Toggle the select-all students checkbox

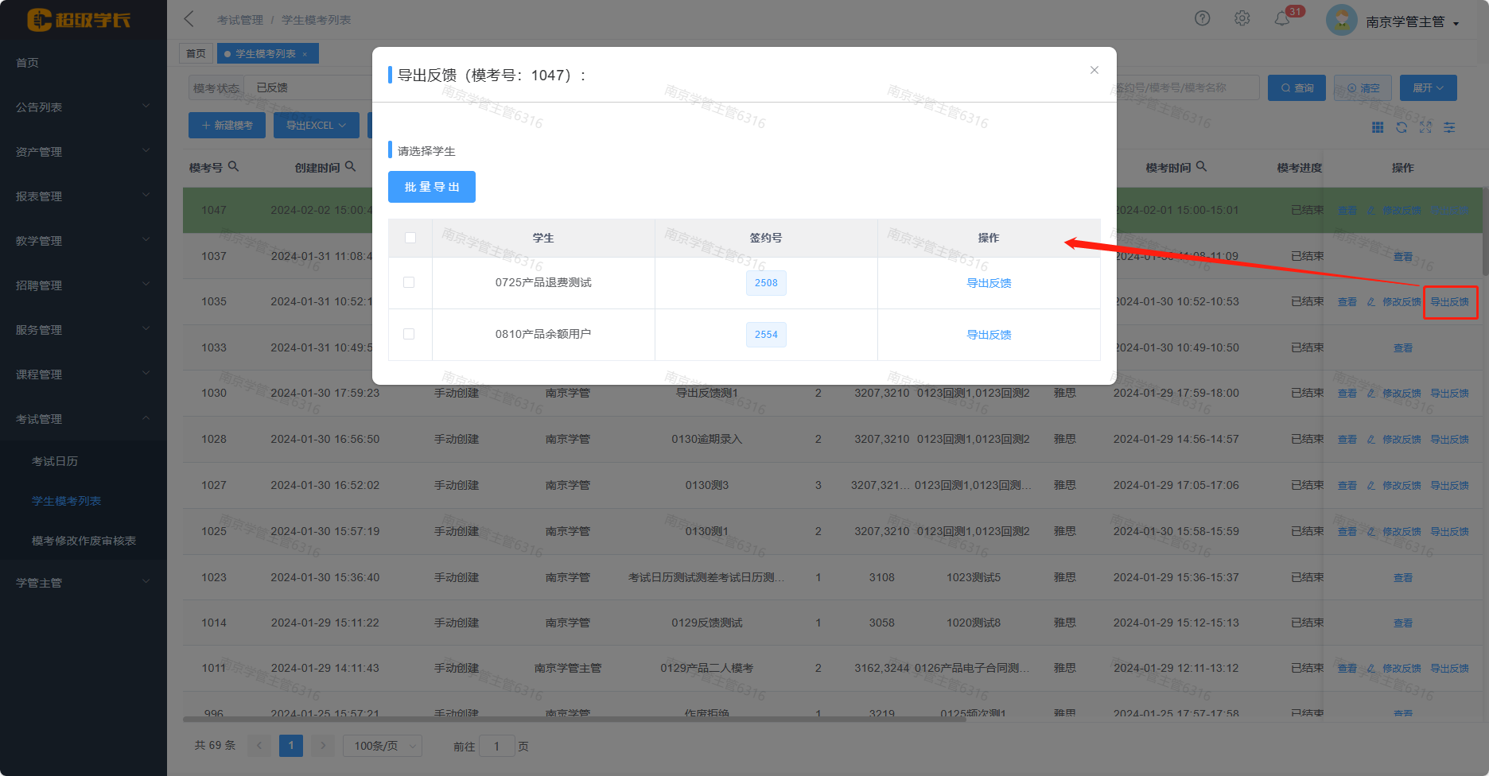(x=410, y=238)
